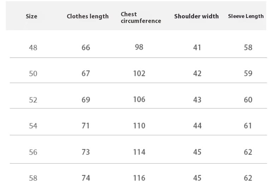The image size is (276, 192).
Task: Select size 52 cell
Action: click(33, 100)
